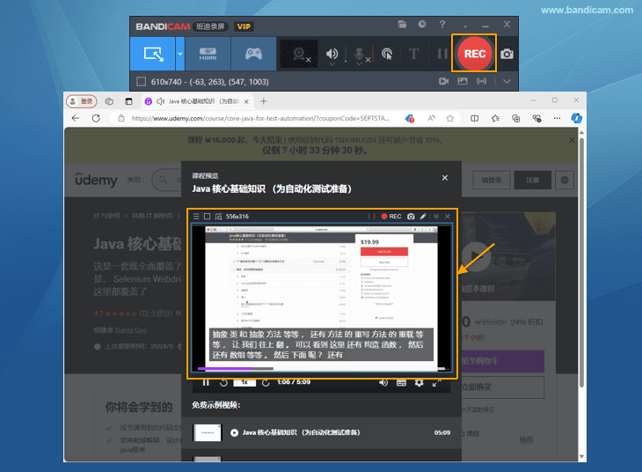Select Bandicam rectangle screen recording mode
Image resolution: width=642 pixels, height=472 pixels.
click(153, 54)
